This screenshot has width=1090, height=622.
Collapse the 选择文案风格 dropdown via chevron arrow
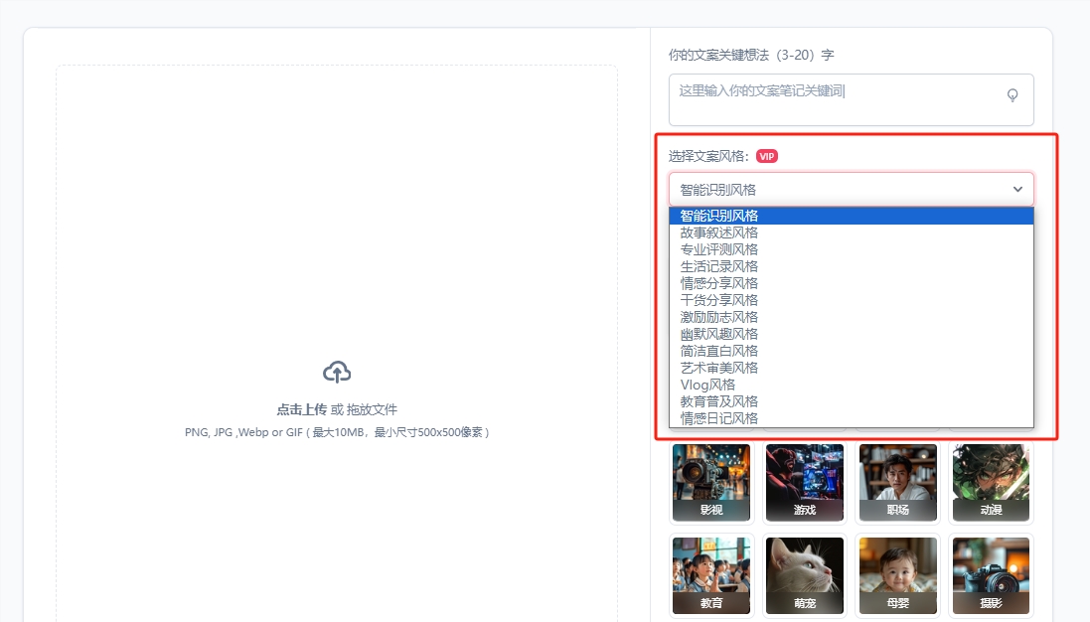click(1017, 189)
